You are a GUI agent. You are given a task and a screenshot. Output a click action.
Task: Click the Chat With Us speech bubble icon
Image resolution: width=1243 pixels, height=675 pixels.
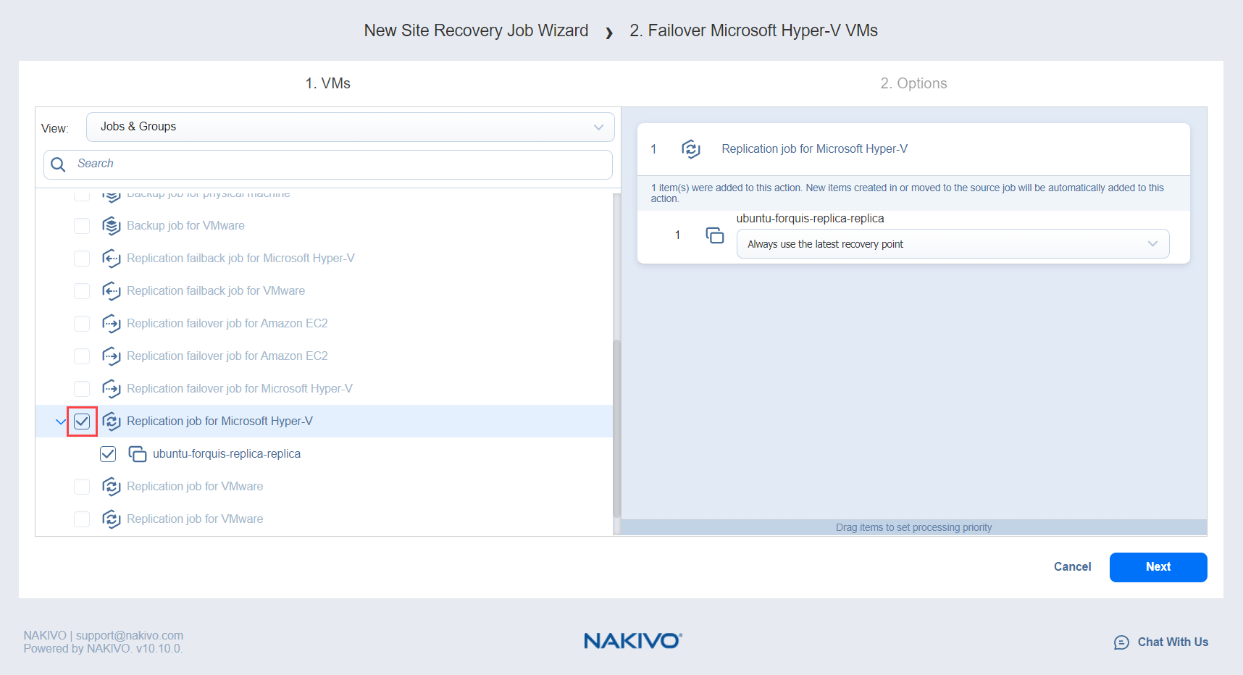(1121, 642)
